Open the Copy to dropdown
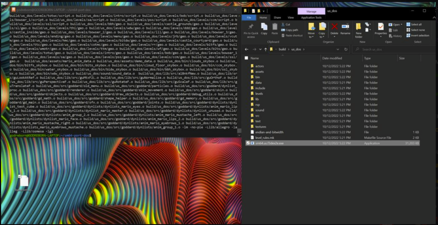438x225 pixels. pos(322,37)
